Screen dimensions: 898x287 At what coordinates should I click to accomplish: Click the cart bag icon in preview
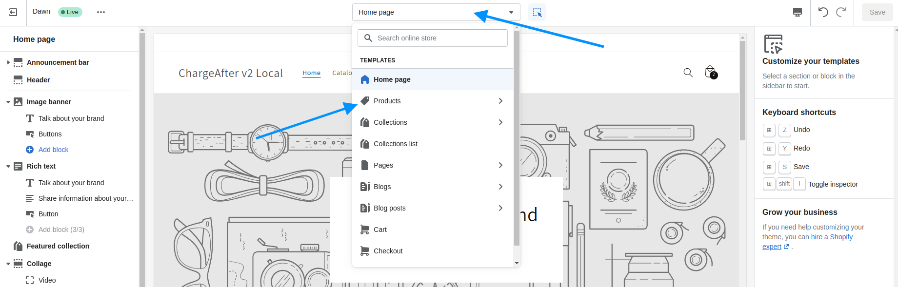pyautogui.click(x=711, y=72)
